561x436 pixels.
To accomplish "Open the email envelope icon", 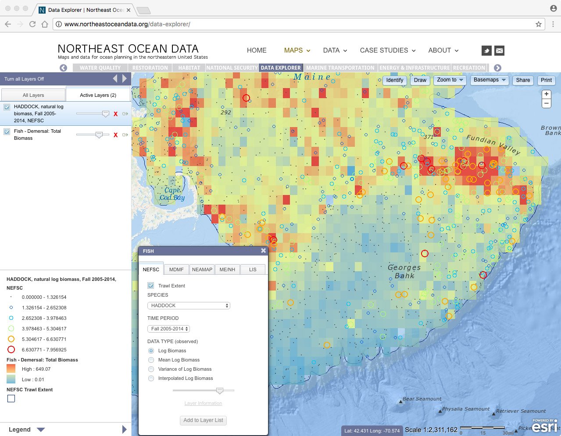I will (499, 50).
